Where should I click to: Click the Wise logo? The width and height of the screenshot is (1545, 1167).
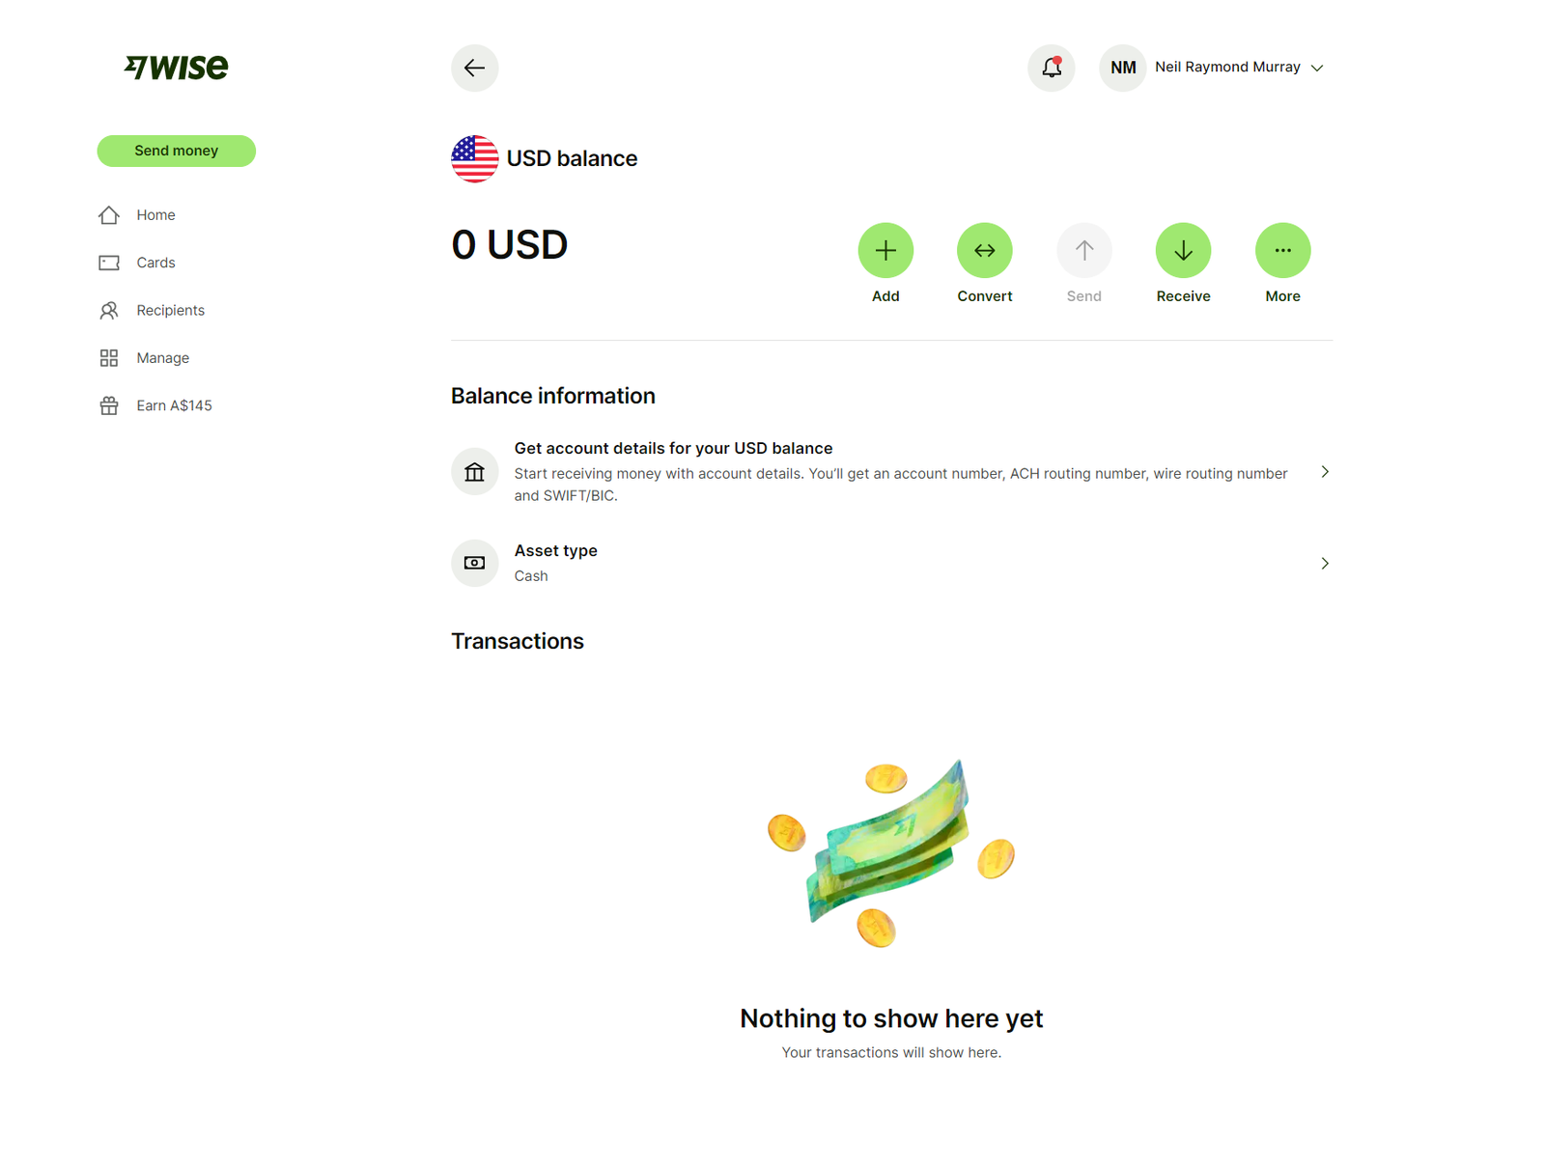click(x=177, y=67)
